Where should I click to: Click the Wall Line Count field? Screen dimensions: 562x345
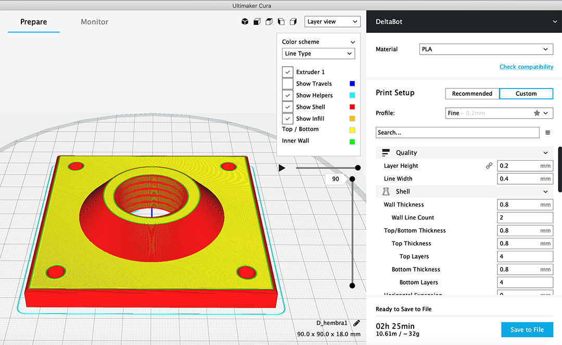525,218
